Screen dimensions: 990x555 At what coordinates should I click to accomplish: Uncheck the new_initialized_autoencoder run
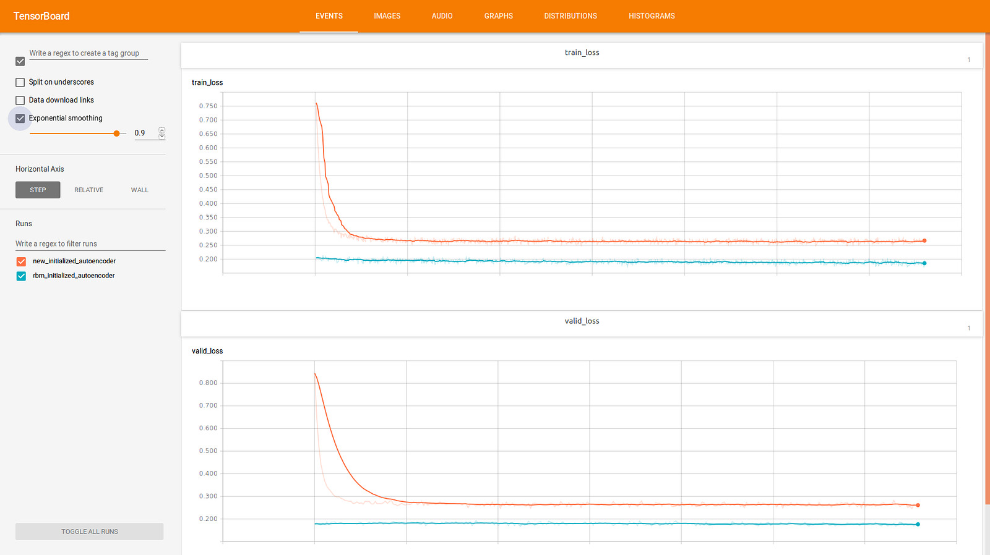(x=21, y=261)
